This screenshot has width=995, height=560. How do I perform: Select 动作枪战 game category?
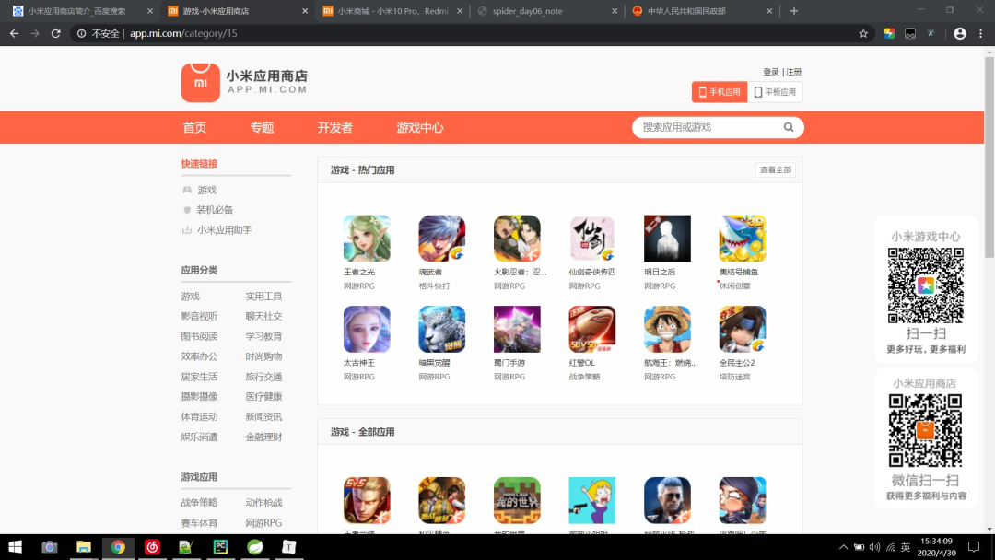263,502
